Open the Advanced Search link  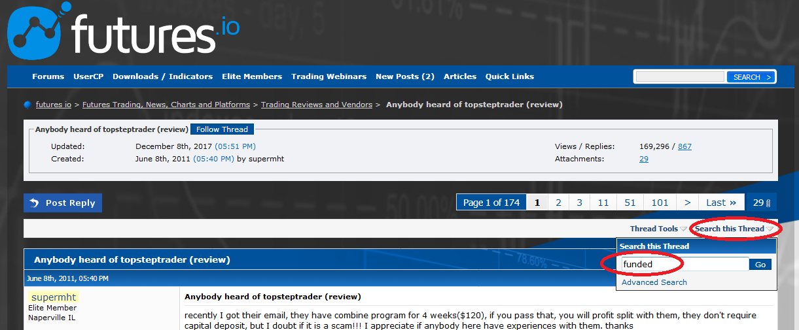click(654, 282)
